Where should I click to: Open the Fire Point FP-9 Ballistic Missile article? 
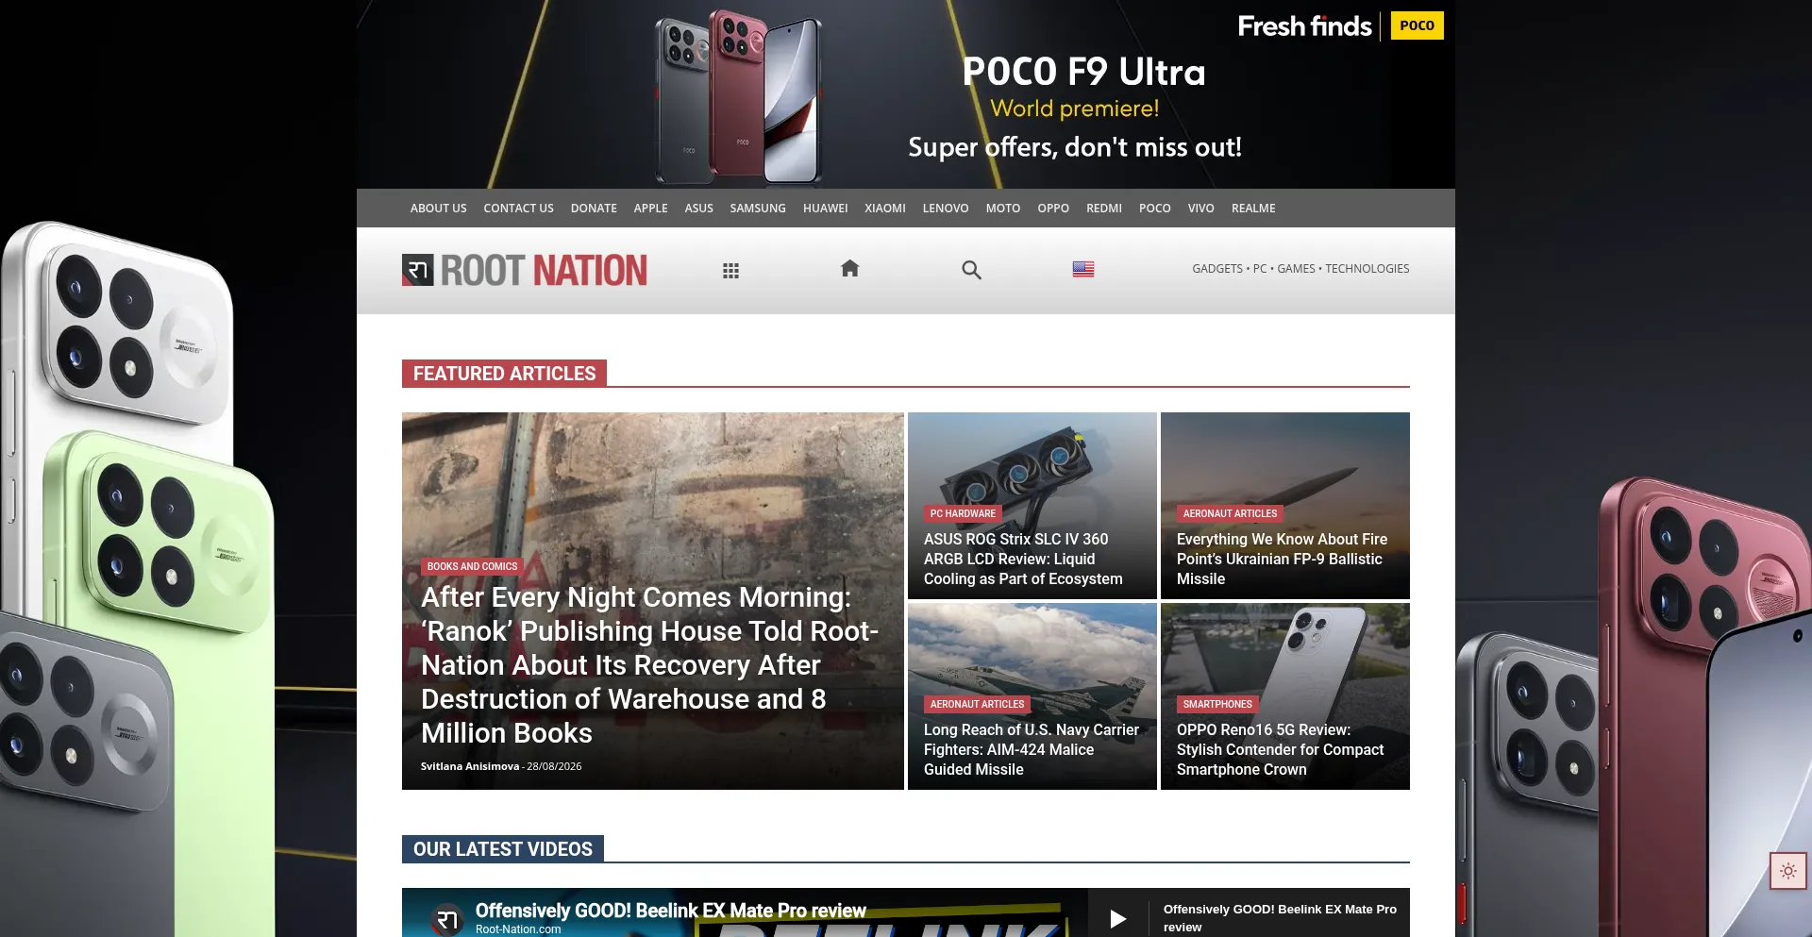(x=1282, y=559)
